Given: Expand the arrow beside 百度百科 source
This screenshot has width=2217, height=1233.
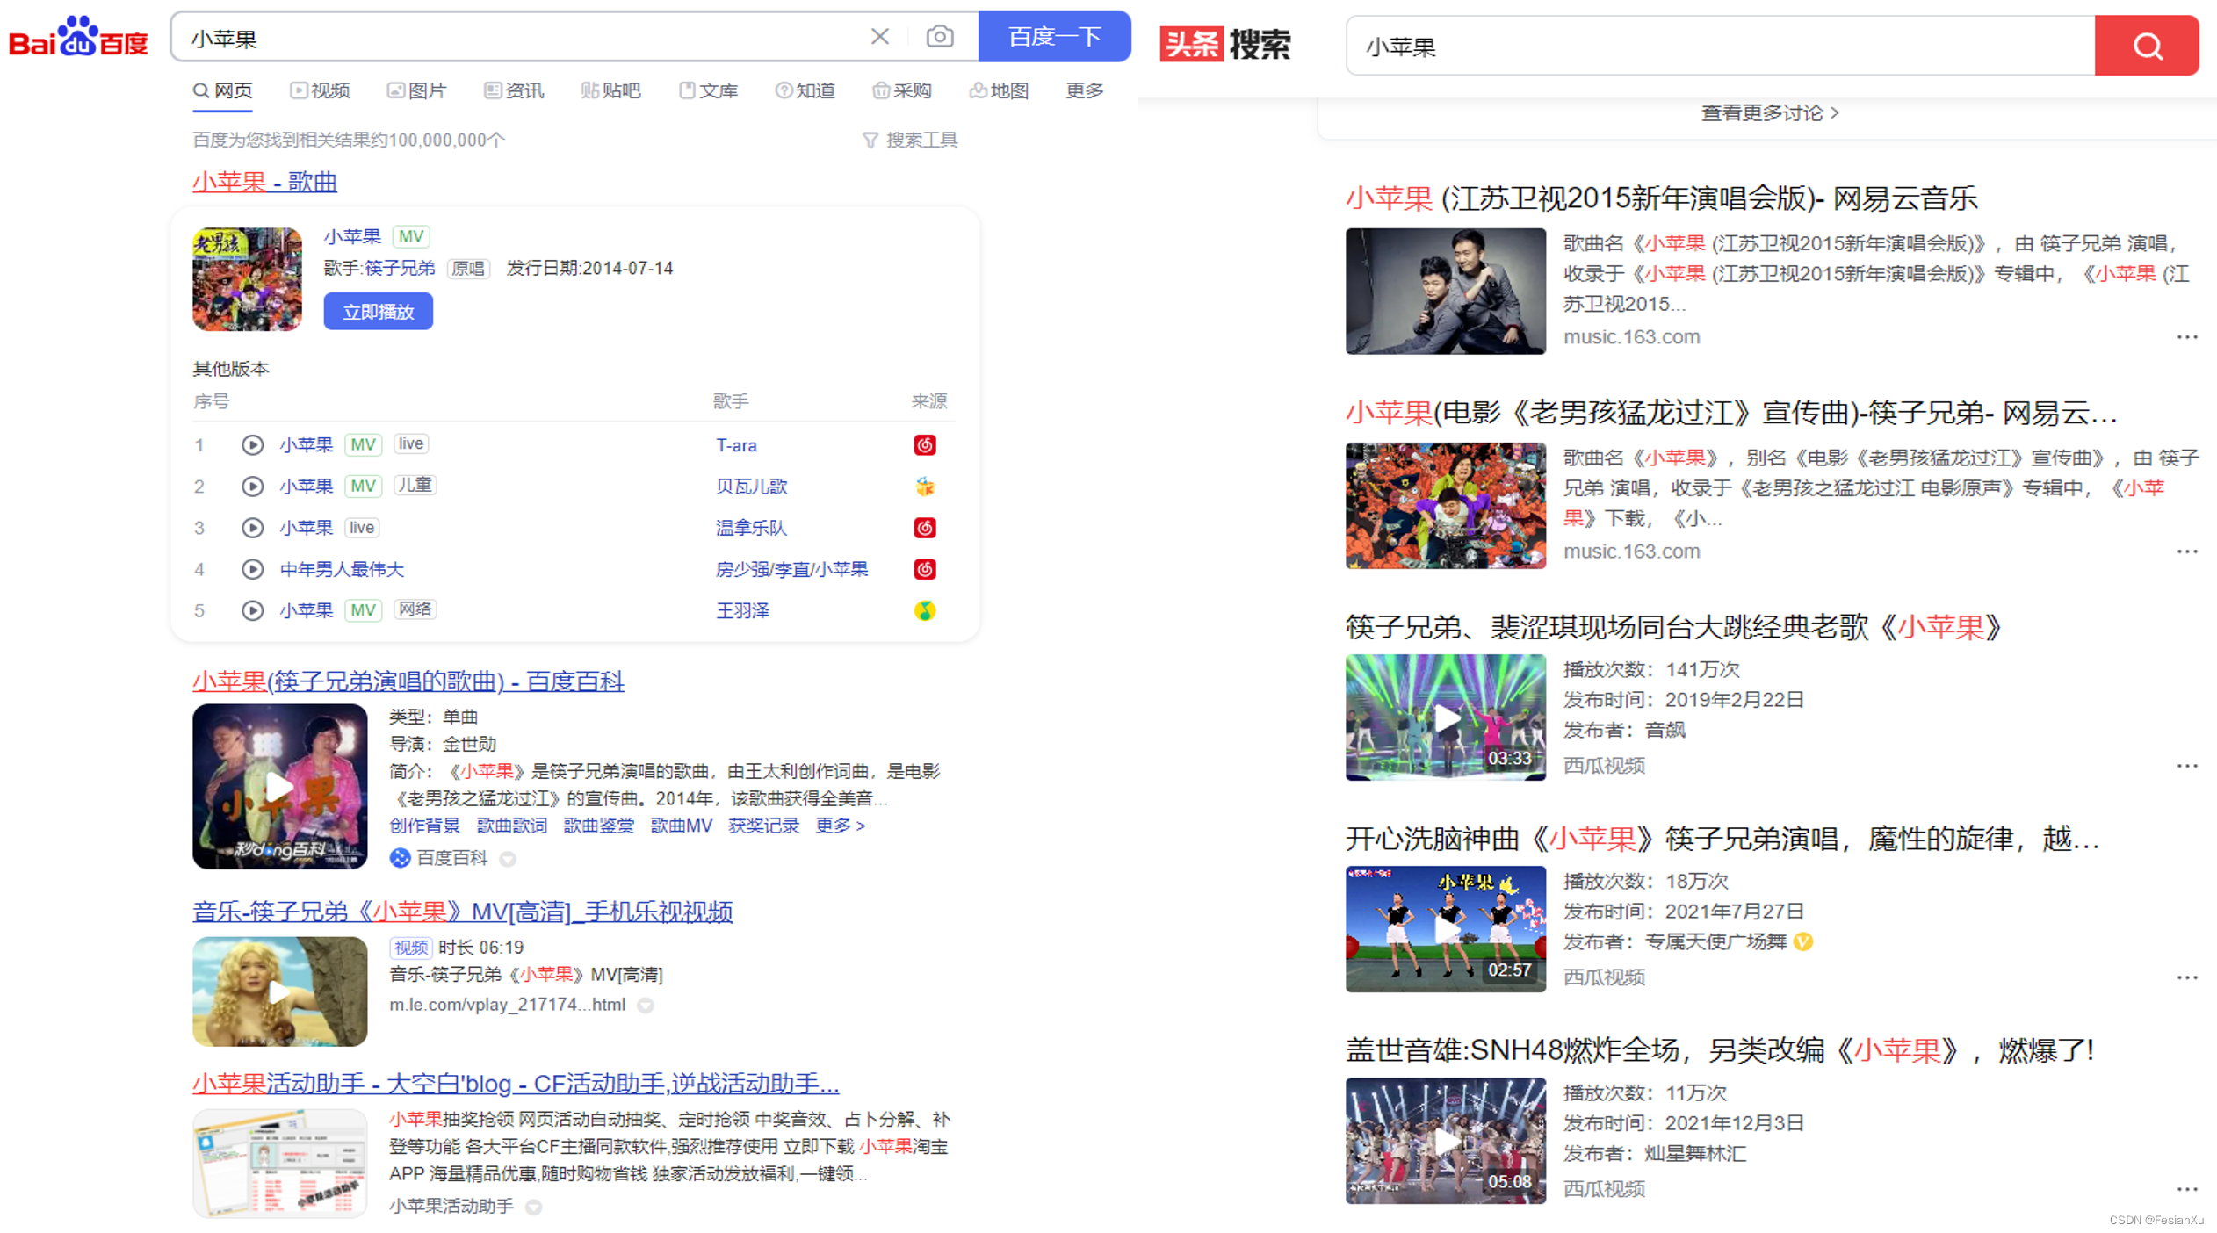Looking at the screenshot, I should tap(508, 859).
